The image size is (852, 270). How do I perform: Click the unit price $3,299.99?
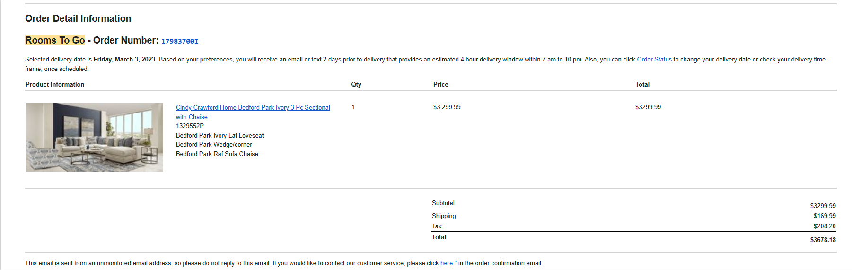[x=447, y=107]
